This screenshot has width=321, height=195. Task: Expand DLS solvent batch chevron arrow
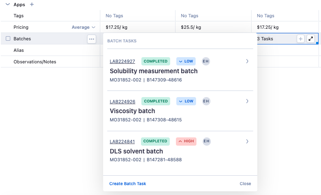click(247, 141)
